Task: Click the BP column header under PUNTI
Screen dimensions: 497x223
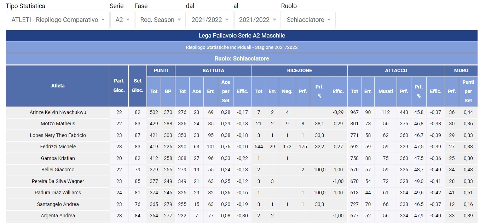Action: point(168,91)
